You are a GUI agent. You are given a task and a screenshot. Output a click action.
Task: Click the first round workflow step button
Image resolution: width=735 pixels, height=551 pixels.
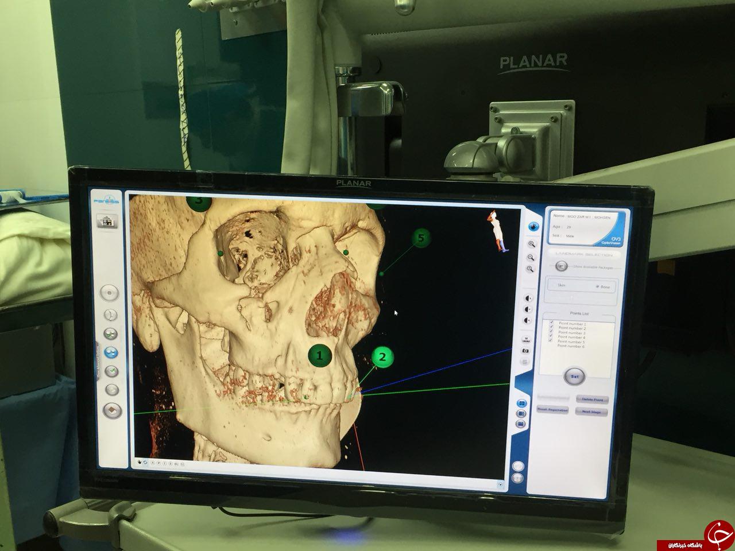pos(109,293)
